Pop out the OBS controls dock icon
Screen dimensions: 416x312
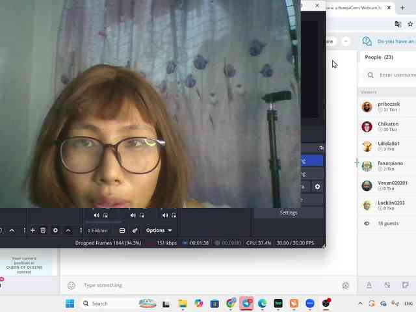click(x=321, y=148)
